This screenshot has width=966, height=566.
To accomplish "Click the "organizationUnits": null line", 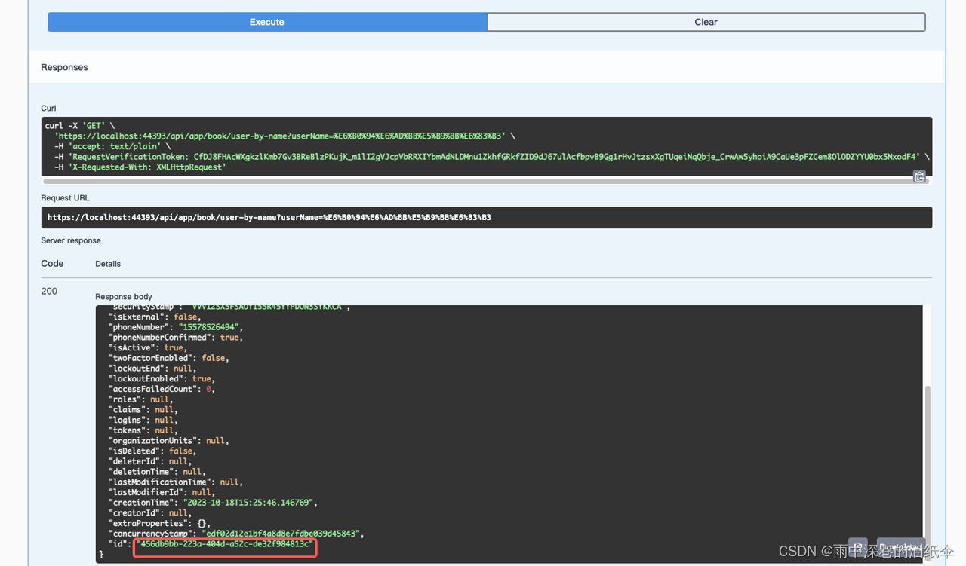I will click(169, 441).
